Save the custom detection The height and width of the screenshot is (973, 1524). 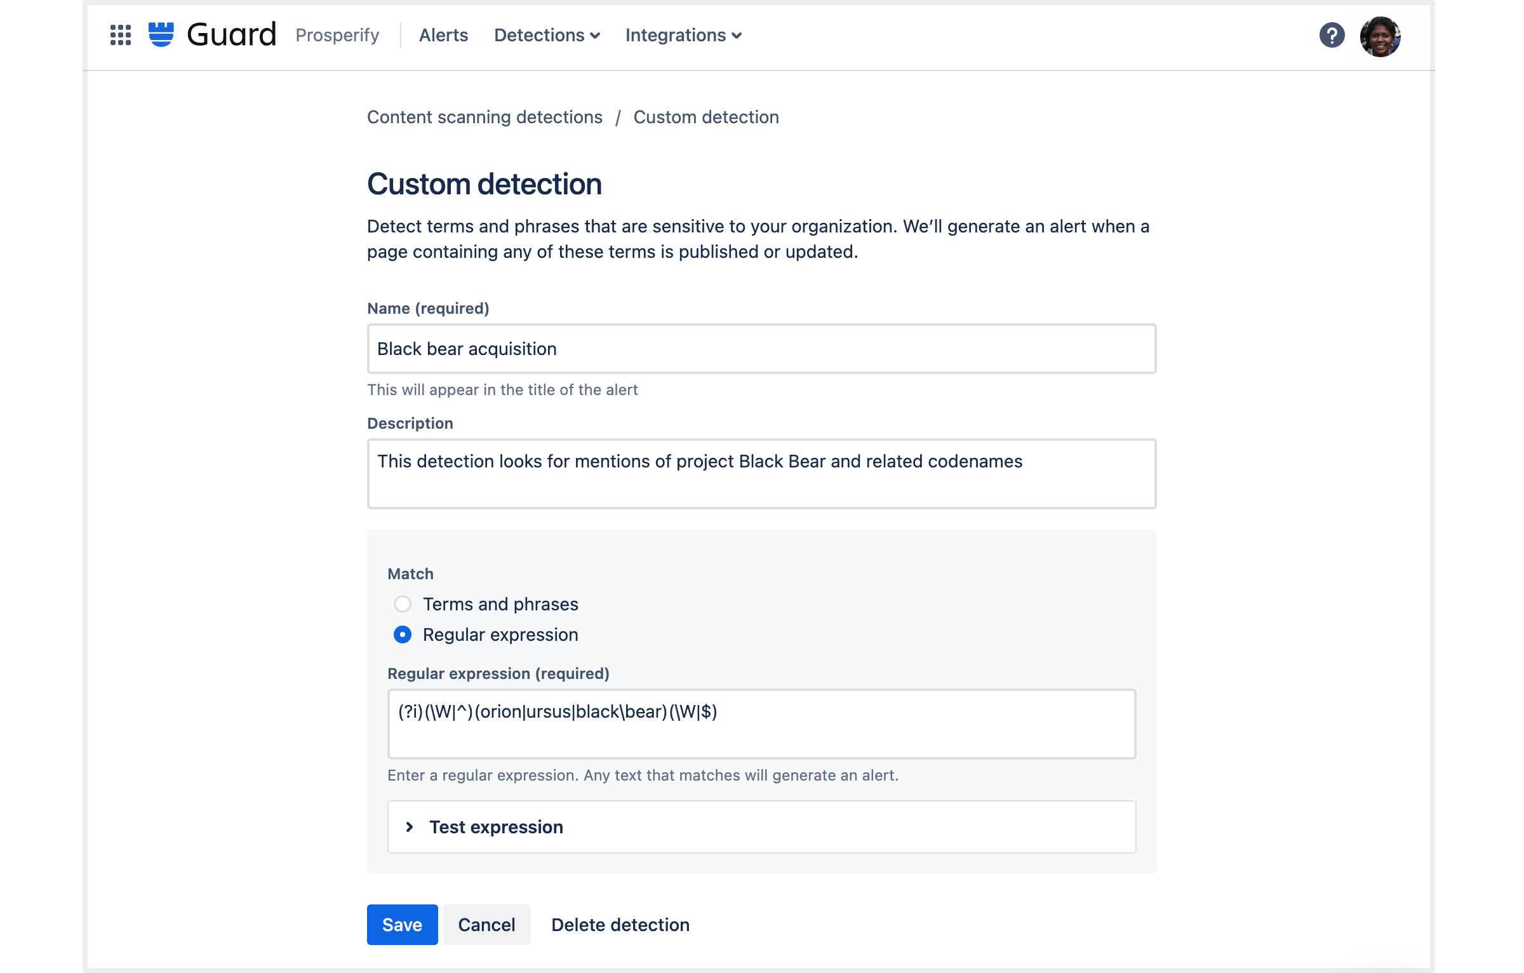pyautogui.click(x=402, y=925)
